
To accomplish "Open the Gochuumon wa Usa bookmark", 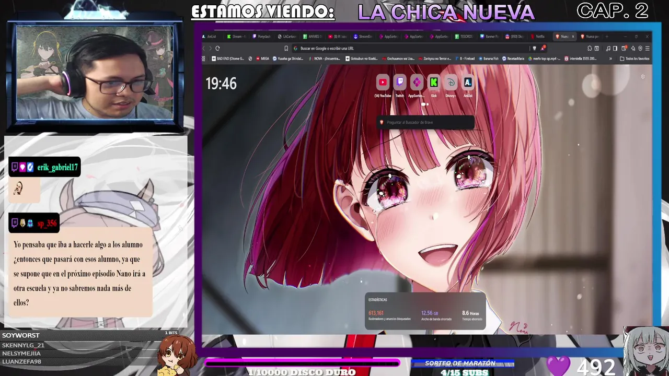I will 398,58.
